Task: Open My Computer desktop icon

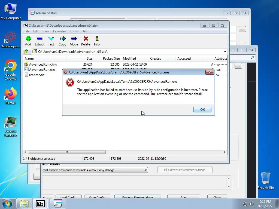Action: click(x=11, y=11)
